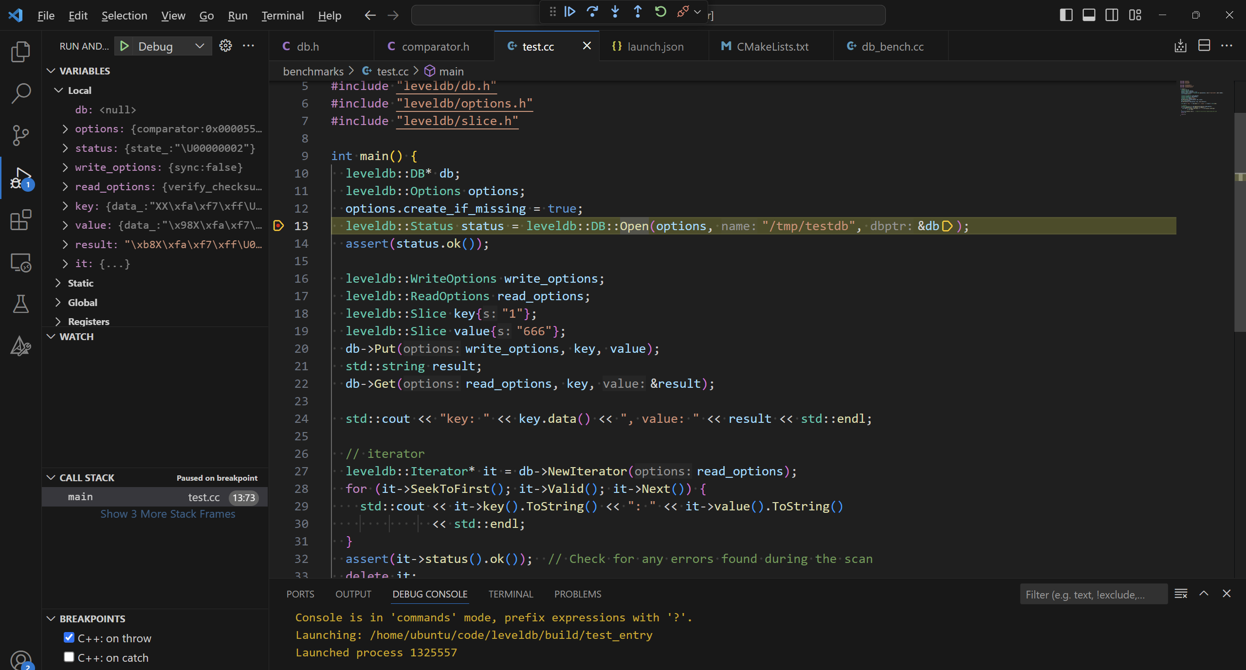Enable the C++ on catch breakpoint
The width and height of the screenshot is (1246, 670).
69,657
